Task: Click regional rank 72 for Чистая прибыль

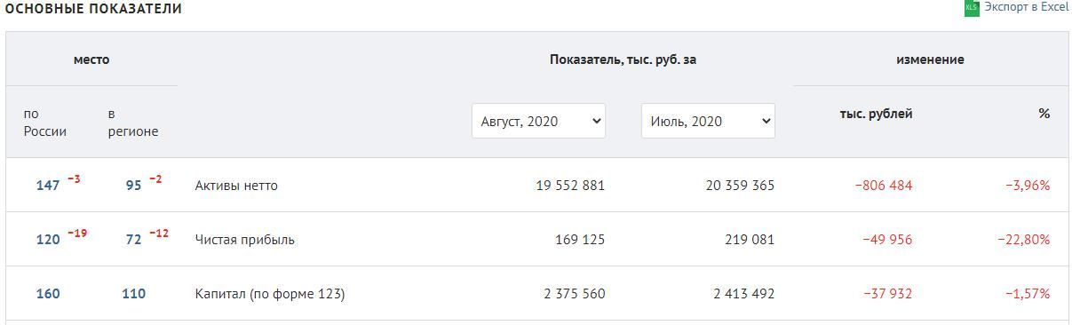Action: 133,240
